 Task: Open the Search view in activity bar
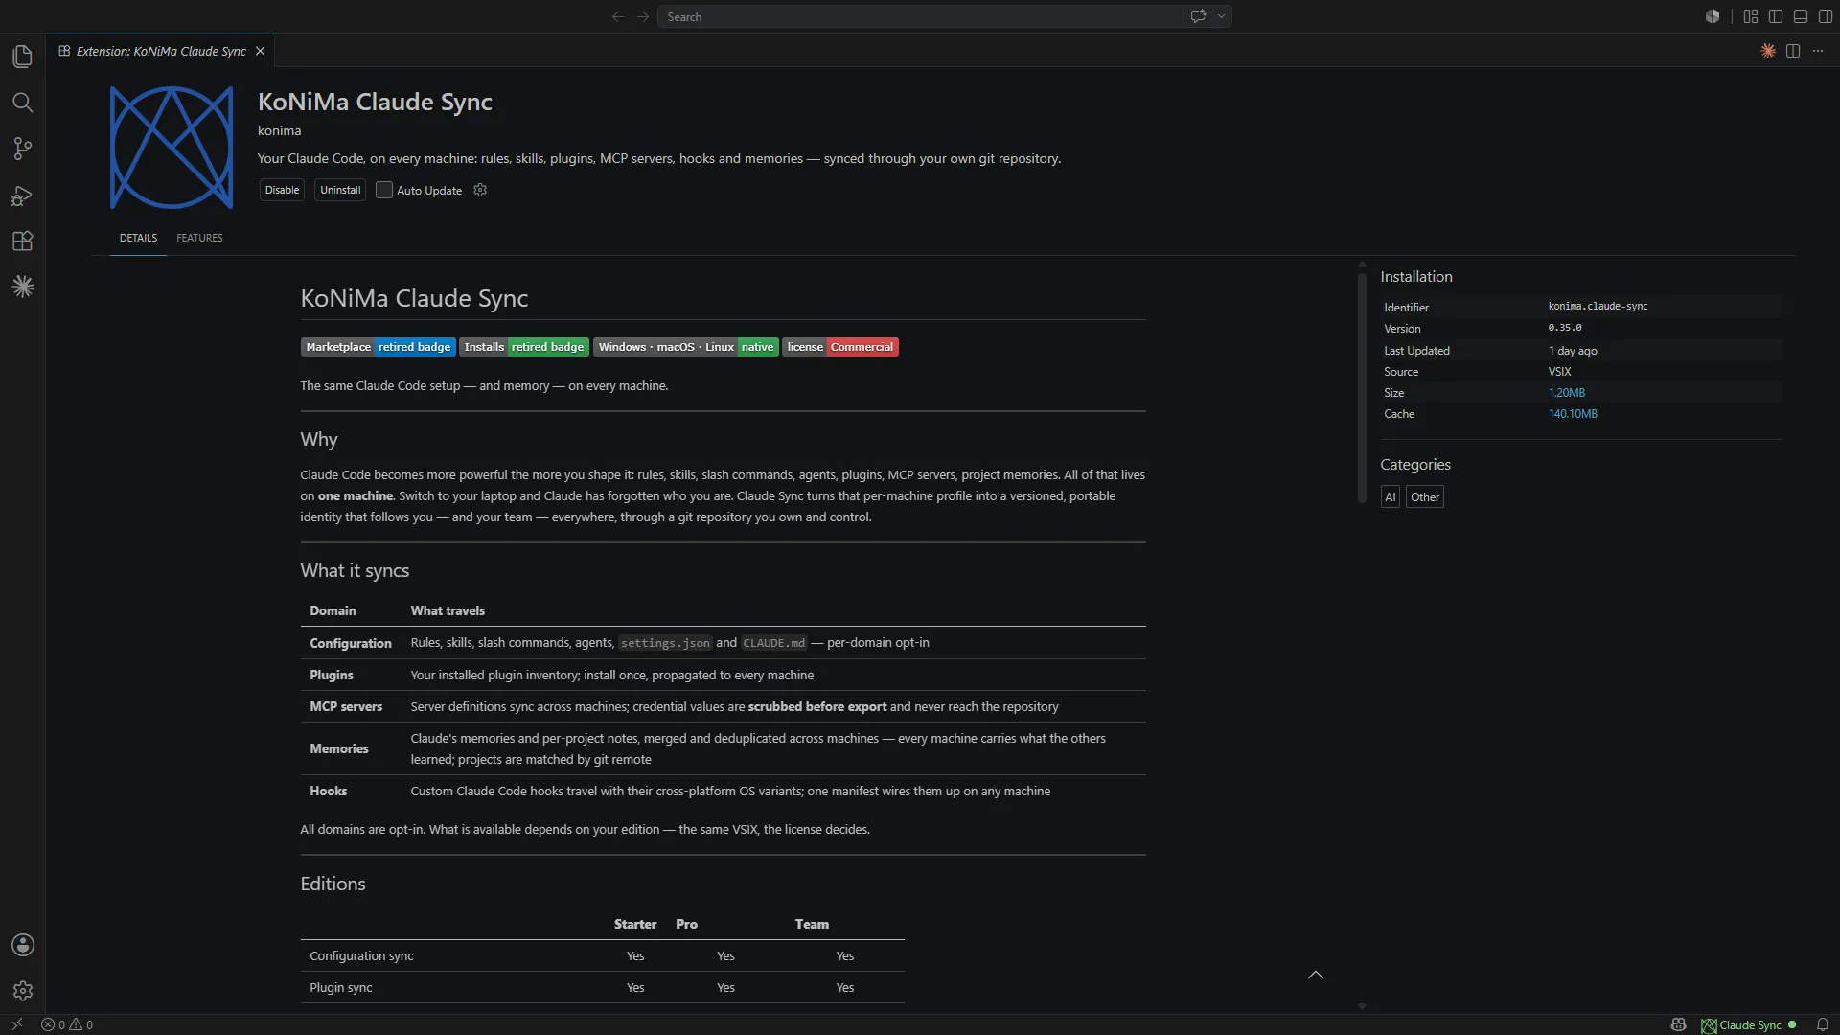(x=23, y=103)
